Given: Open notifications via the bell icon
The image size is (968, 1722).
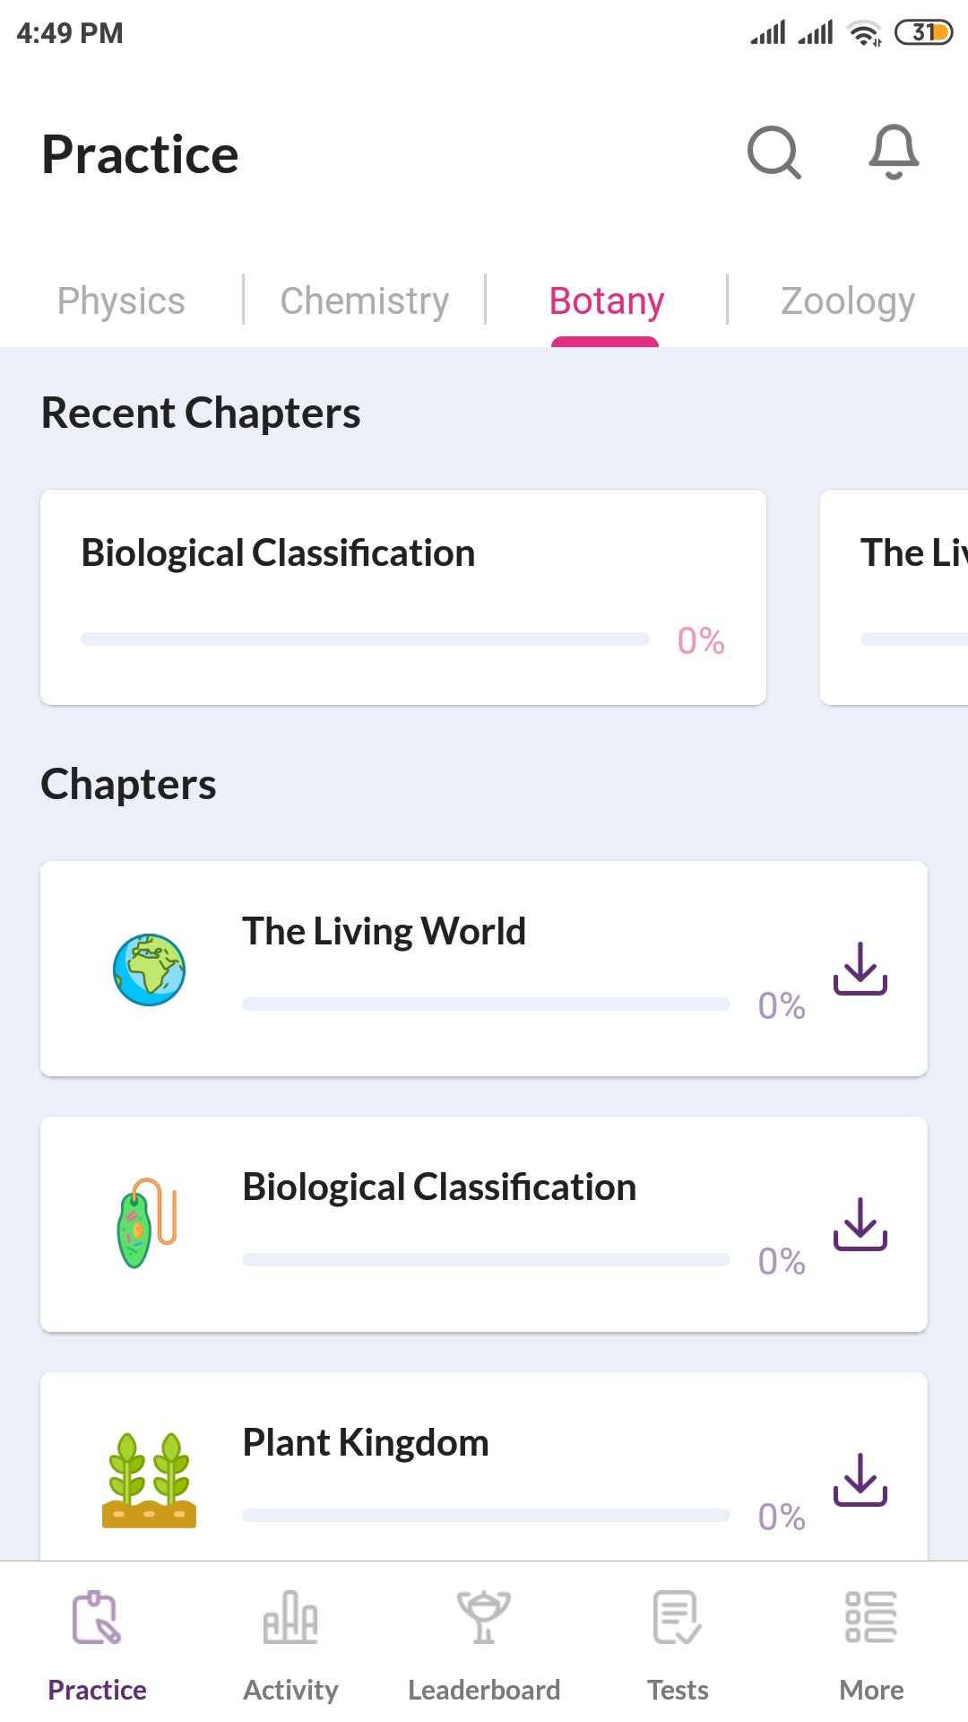Looking at the screenshot, I should (x=894, y=152).
